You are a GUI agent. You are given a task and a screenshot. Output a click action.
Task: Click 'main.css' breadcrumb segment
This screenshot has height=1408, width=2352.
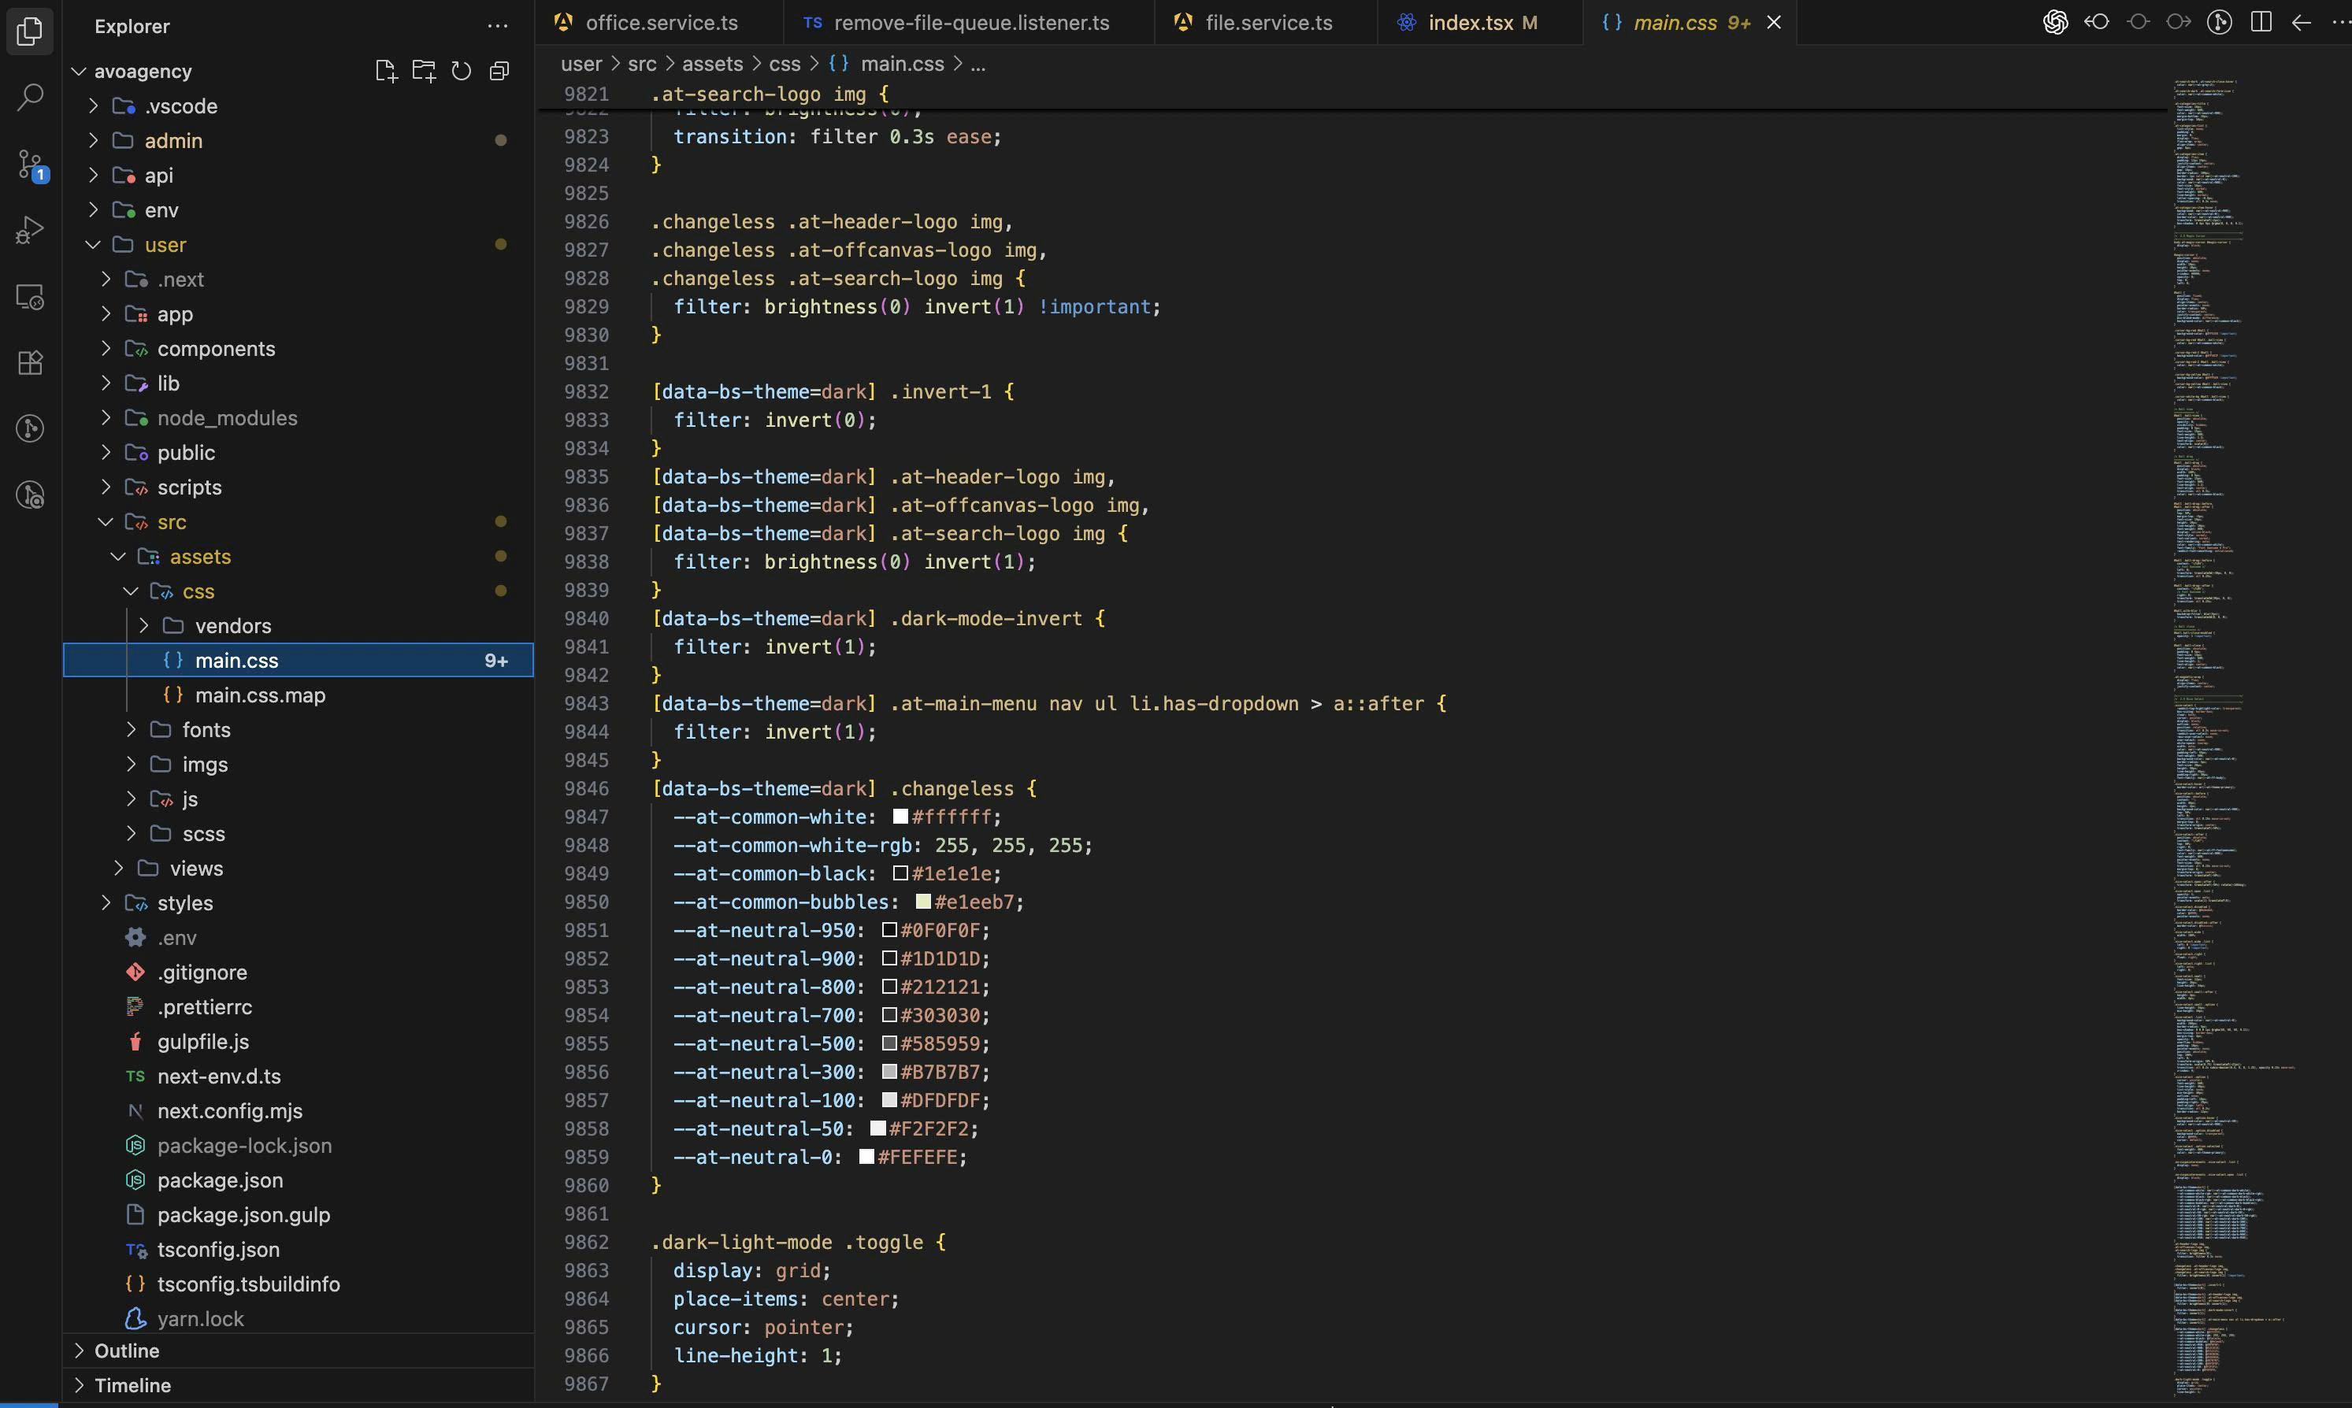(901, 64)
